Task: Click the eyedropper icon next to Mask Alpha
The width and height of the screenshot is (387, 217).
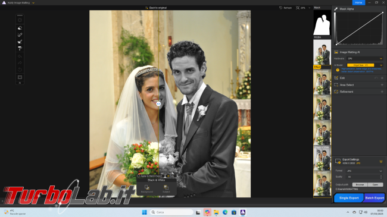Action: tap(336, 9)
